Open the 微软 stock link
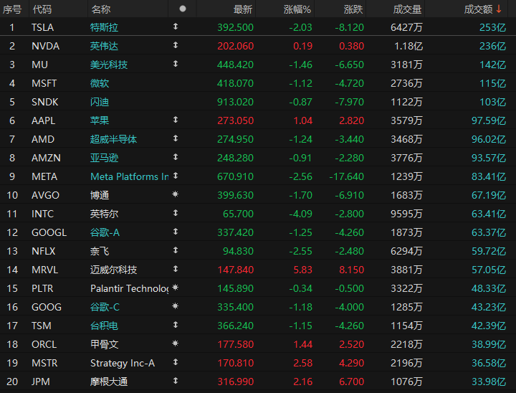The width and height of the screenshot is (516, 393). [100, 83]
